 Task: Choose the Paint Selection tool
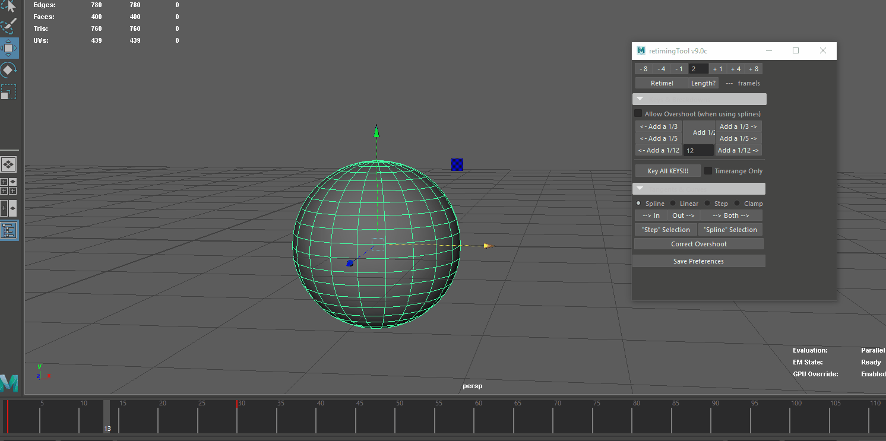coord(8,26)
